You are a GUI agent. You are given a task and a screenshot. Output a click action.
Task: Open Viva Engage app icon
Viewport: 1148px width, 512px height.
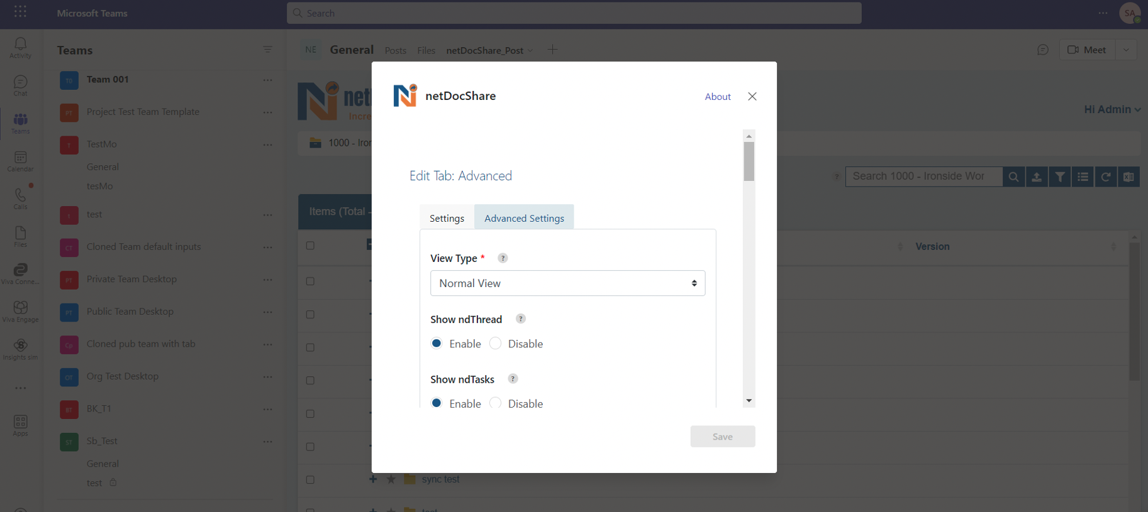click(20, 312)
